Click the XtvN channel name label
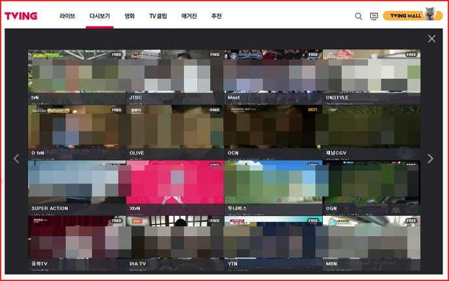This screenshot has height=281, width=449. click(135, 208)
